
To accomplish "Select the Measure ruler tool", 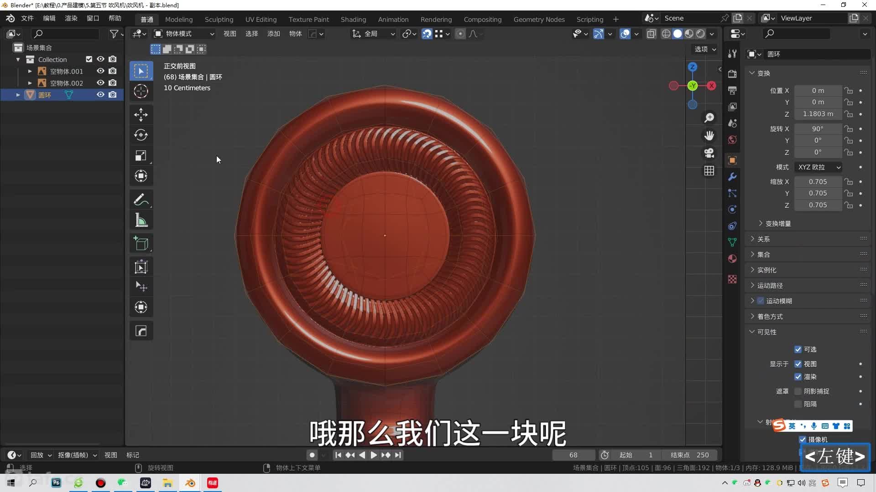I will [x=141, y=220].
